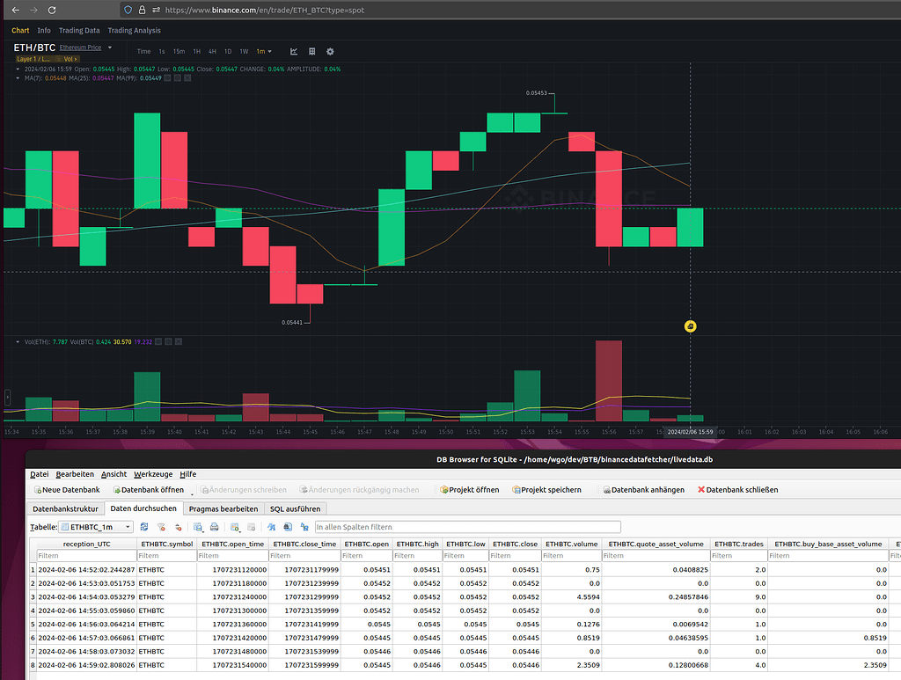Screen dimensions: 901x680
Task: Open the Hilfe menu
Action: click(188, 474)
